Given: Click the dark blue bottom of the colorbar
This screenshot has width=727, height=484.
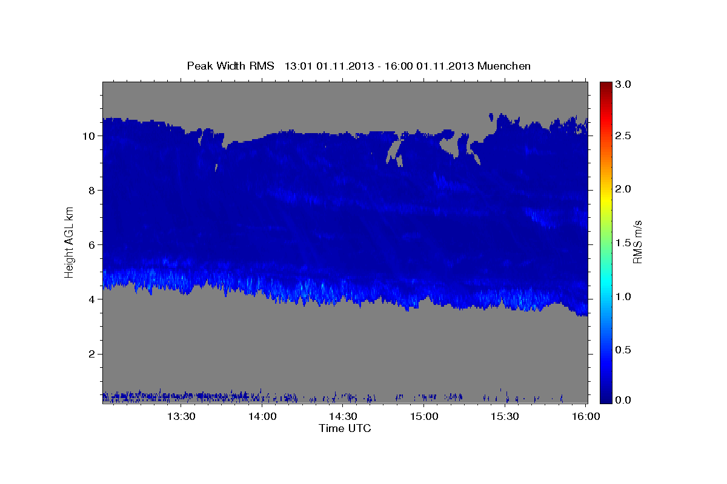Looking at the screenshot, I should [x=606, y=398].
